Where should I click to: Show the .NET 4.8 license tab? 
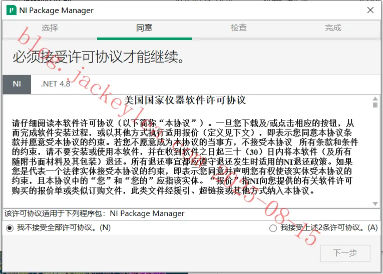coord(56,84)
